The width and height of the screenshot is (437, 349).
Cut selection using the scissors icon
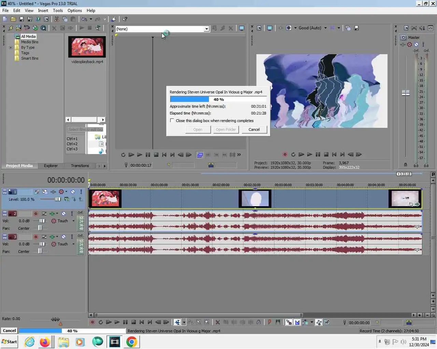click(x=57, y=19)
